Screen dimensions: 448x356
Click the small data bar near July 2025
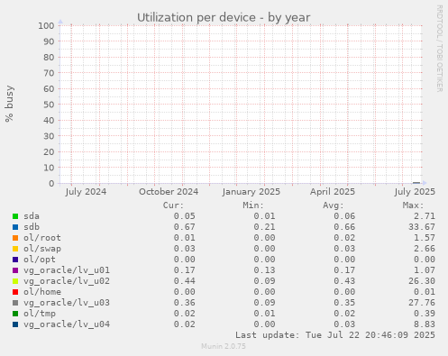(x=416, y=183)
